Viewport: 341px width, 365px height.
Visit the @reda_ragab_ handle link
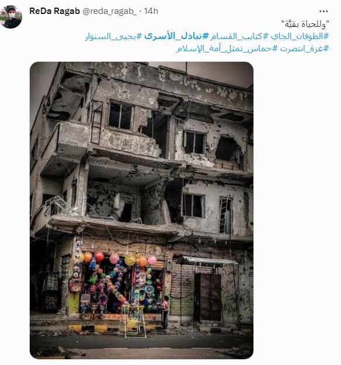click(x=110, y=11)
